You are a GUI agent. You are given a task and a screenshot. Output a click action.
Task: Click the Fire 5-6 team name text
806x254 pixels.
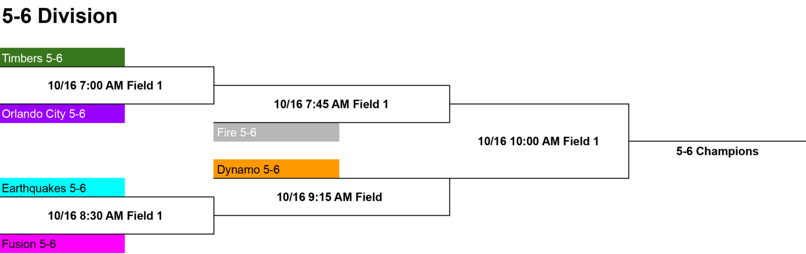(x=237, y=133)
